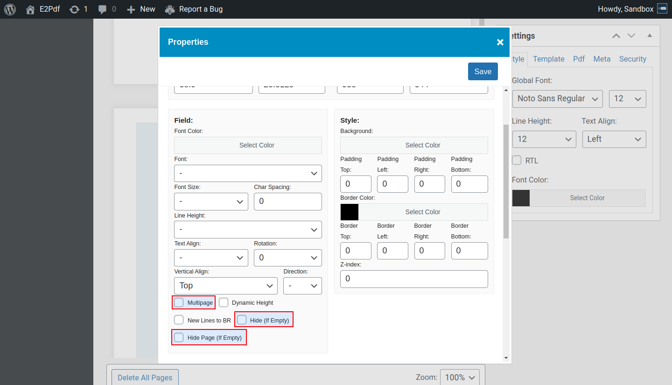Image resolution: width=672 pixels, height=385 pixels.
Task: Check the Hide Page (If Empty) option
Action: [179, 337]
